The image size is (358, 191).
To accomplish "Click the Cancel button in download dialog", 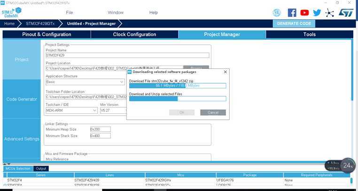I will pyautogui.click(x=213, y=112).
